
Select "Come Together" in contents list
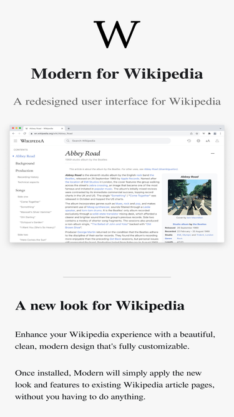(x=30, y=202)
